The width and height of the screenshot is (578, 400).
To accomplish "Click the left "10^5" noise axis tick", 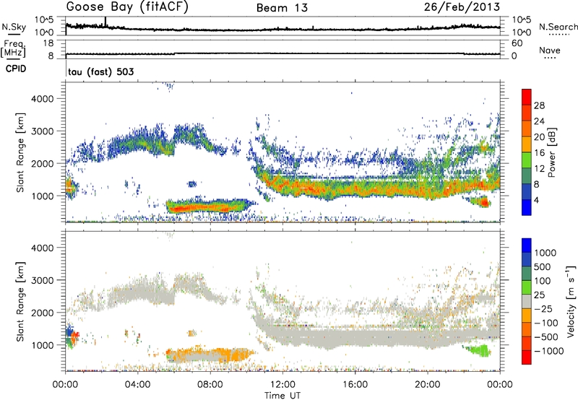I will tap(44, 20).
